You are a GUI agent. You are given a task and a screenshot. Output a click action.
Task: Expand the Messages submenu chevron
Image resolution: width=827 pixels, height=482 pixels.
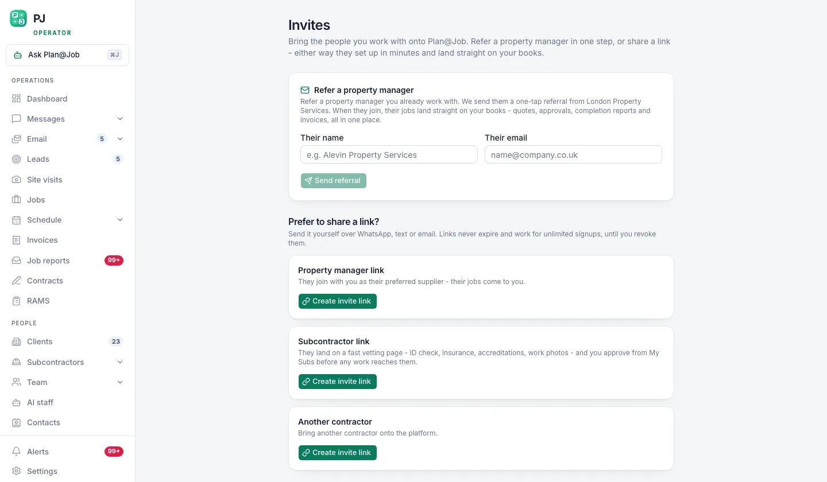coord(120,119)
